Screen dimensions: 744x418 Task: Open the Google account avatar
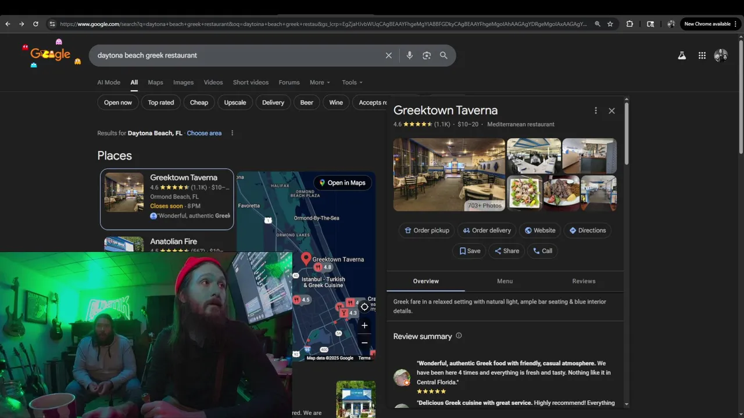click(721, 55)
